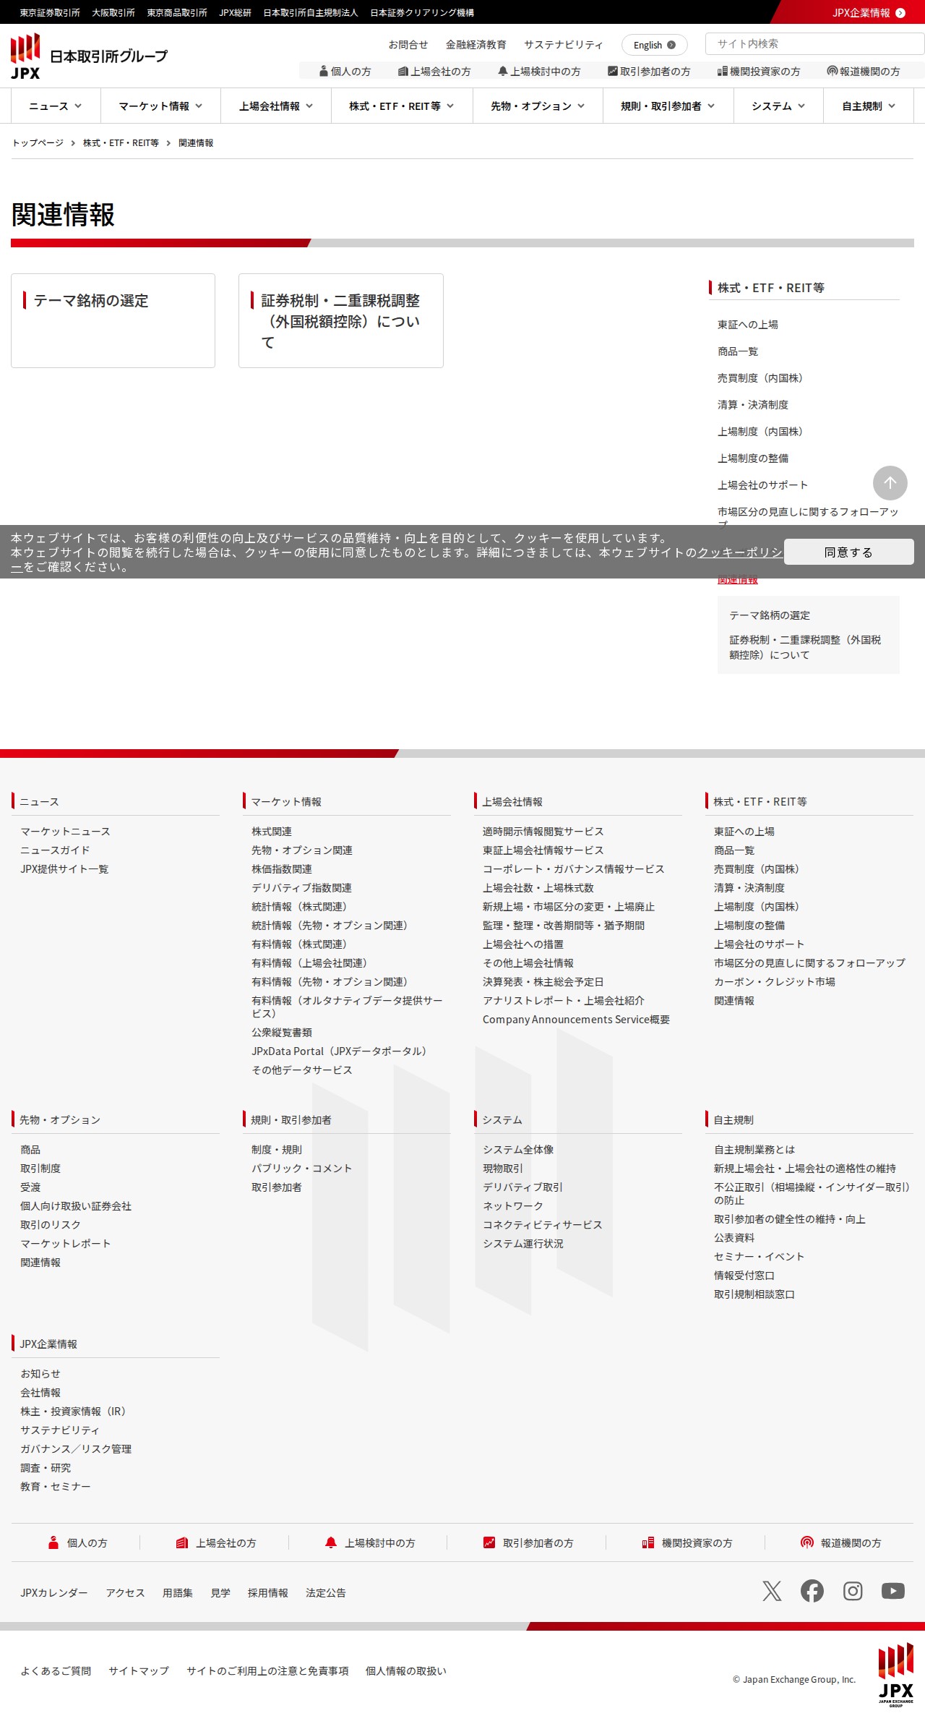Click the footer icon for 機関投資家の方
The height and width of the screenshot is (1716, 925).
[x=648, y=1542]
